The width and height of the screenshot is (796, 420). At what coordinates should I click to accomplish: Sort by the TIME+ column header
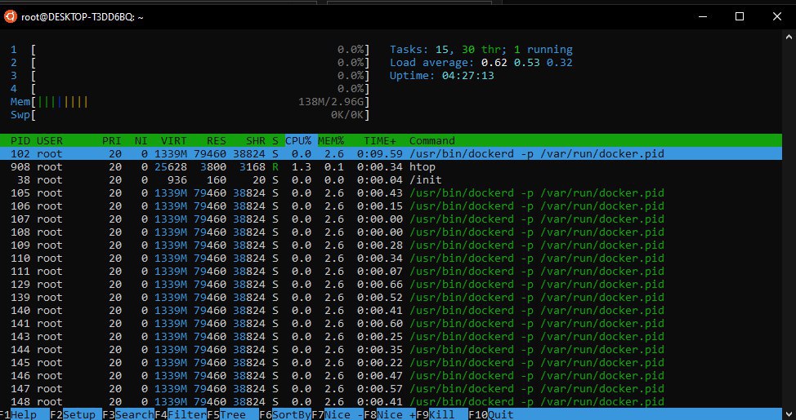380,140
